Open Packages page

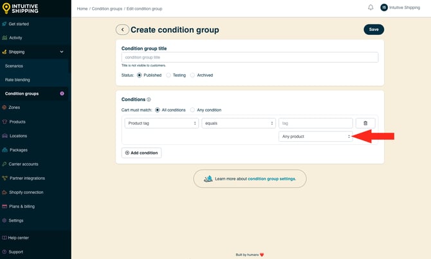click(19, 150)
